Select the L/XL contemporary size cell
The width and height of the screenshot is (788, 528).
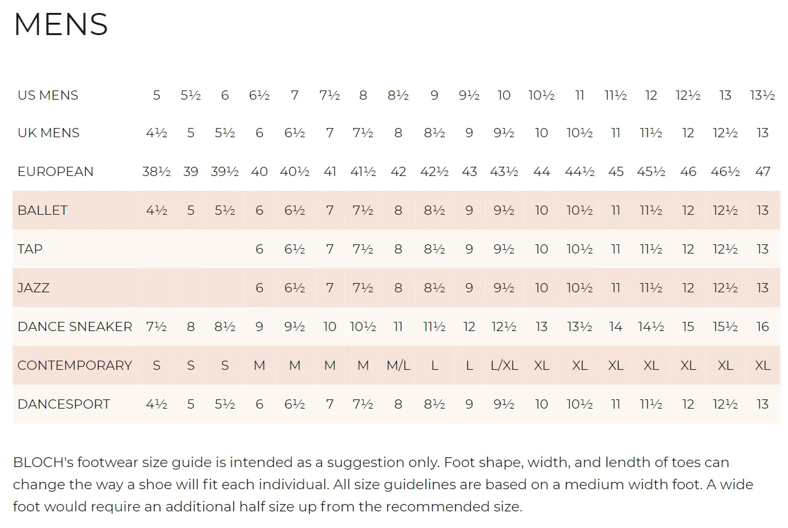tap(504, 366)
